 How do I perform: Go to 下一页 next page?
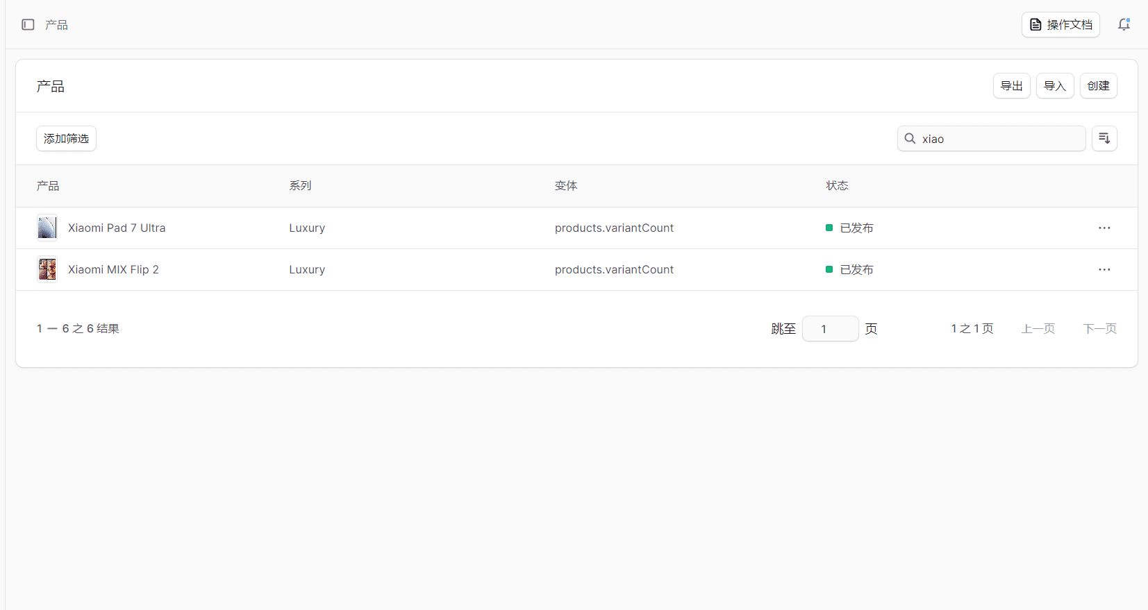[x=1099, y=329]
